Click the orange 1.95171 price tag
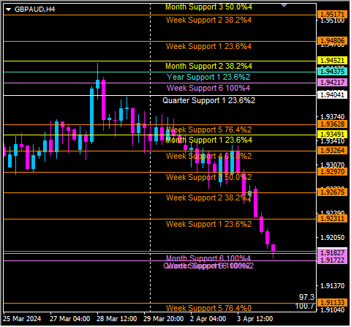The width and height of the screenshot is (351, 327). pyautogui.click(x=332, y=15)
